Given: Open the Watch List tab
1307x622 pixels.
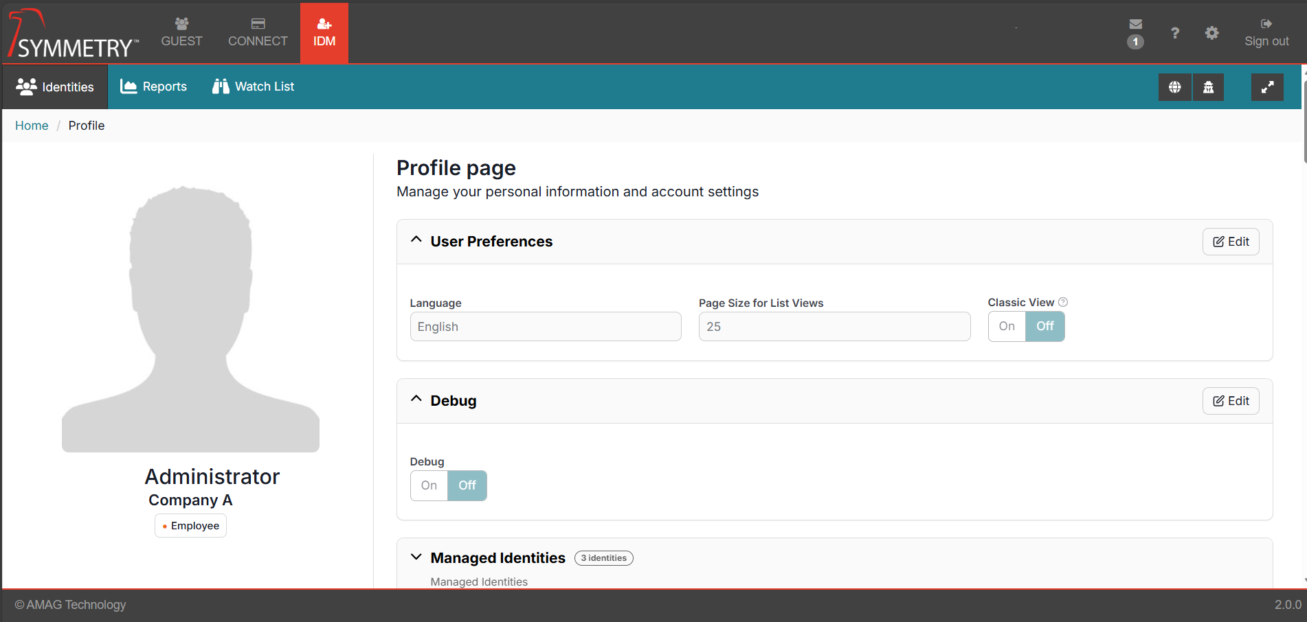Looking at the screenshot, I should [254, 87].
